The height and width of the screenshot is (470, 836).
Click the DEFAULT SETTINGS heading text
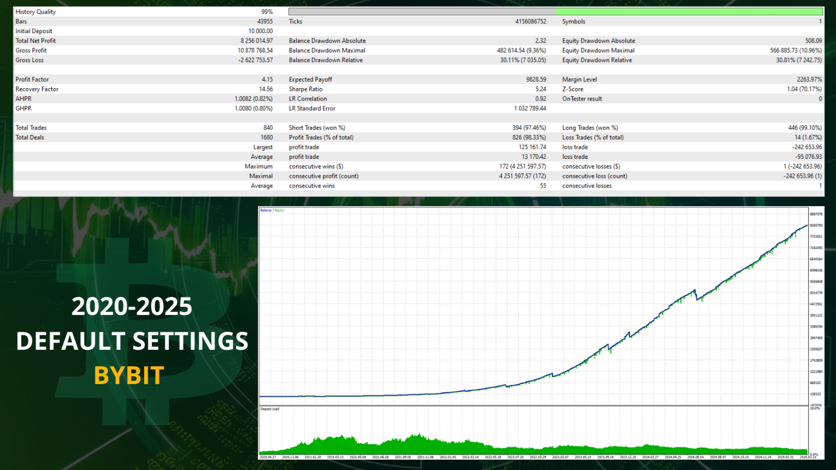pyautogui.click(x=132, y=341)
